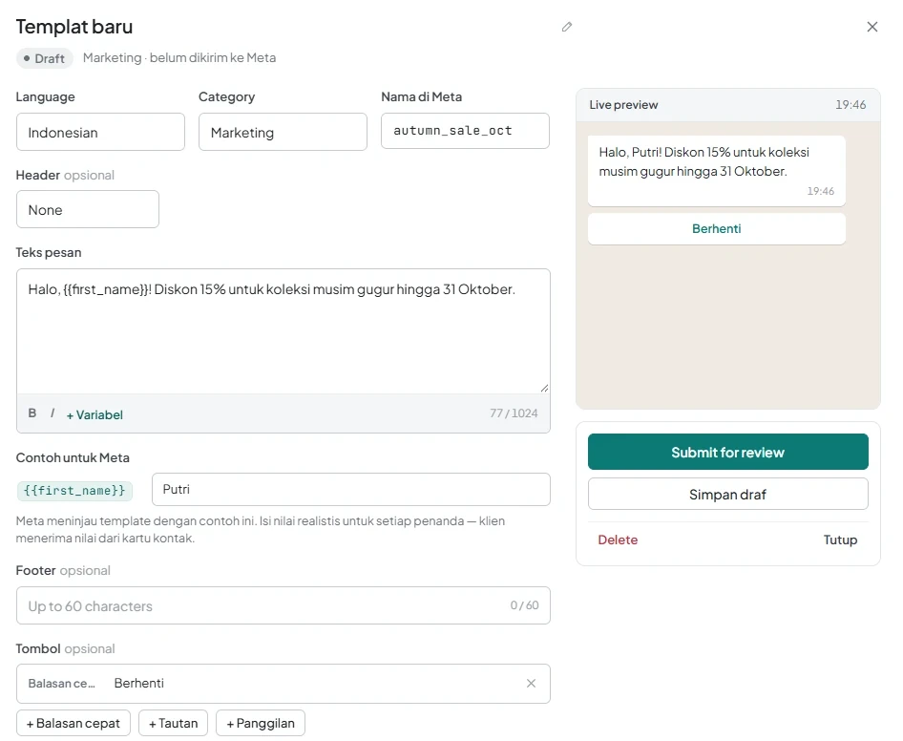Delete this template draft
Screen dimensions: 903x741
[x=618, y=540]
